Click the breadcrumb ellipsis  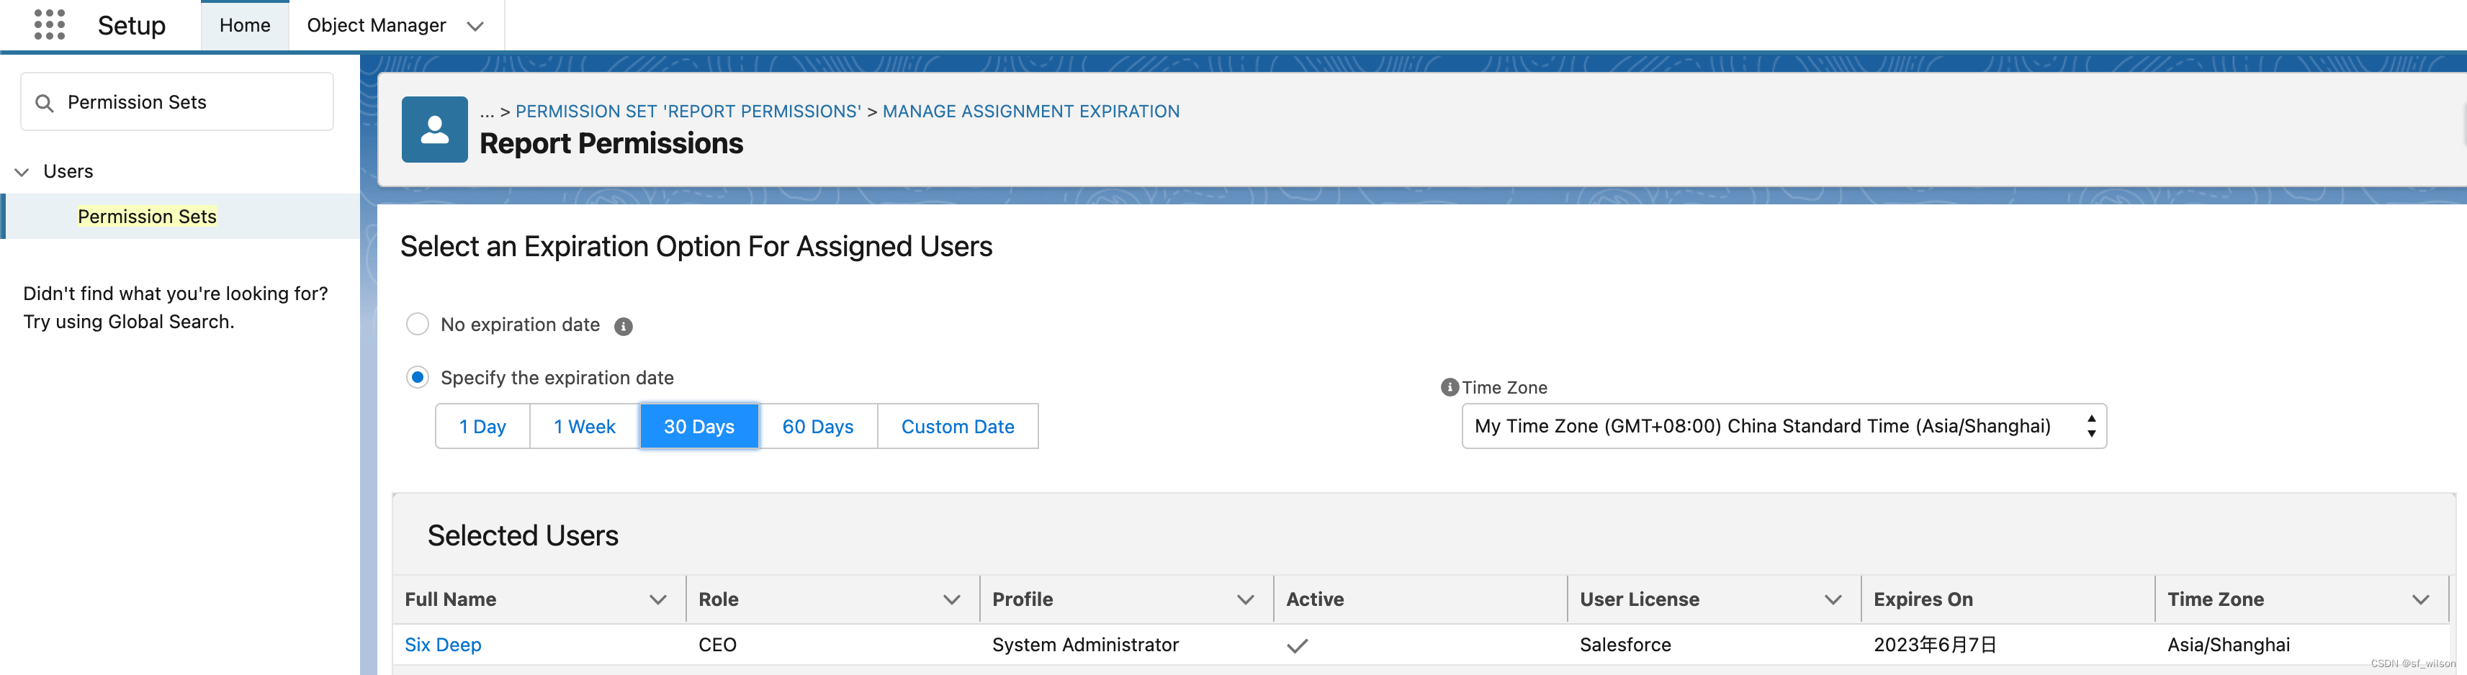coord(487,112)
